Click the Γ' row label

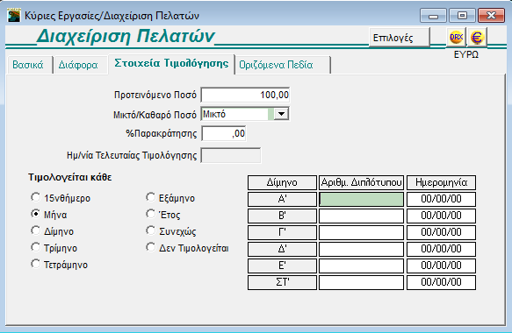282,232
